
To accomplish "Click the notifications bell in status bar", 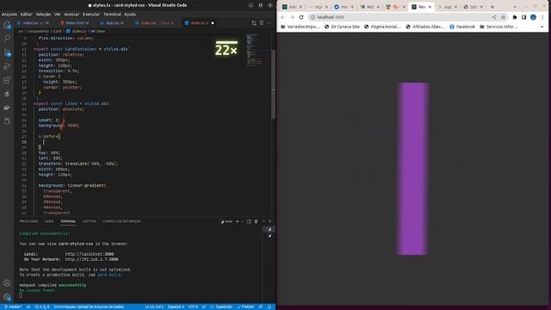I will pyautogui.click(x=269, y=307).
